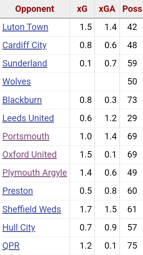Open the Leeds United link
The height and width of the screenshot is (255, 143).
tap(28, 118)
